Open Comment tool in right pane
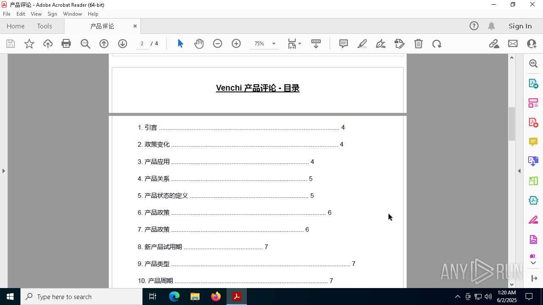 point(533,142)
